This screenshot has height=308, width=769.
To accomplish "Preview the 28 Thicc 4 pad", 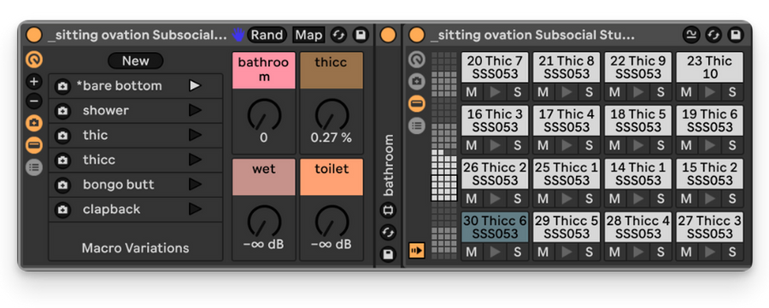I will [x=638, y=253].
